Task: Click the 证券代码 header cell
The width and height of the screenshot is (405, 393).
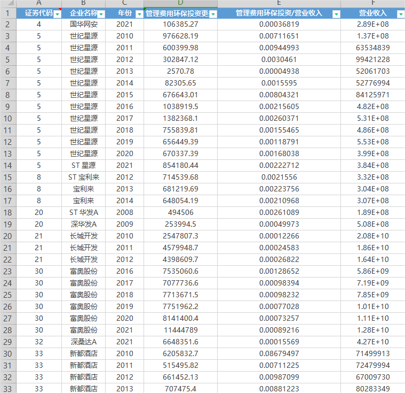Action: pos(39,13)
